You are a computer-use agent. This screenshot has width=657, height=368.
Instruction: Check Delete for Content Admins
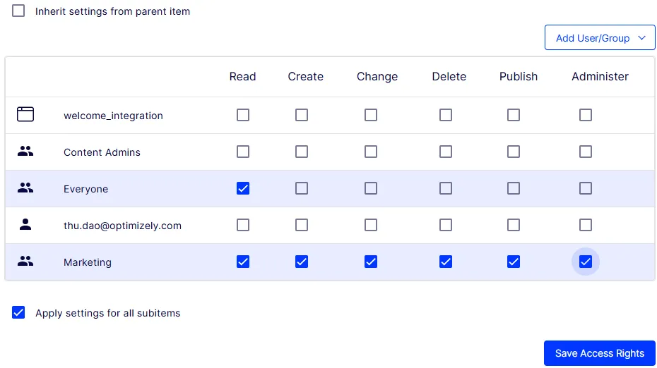click(446, 152)
